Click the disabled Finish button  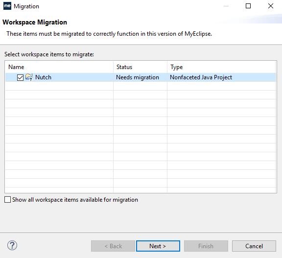[206, 246]
